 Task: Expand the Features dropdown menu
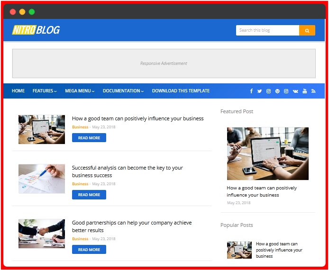pos(45,91)
